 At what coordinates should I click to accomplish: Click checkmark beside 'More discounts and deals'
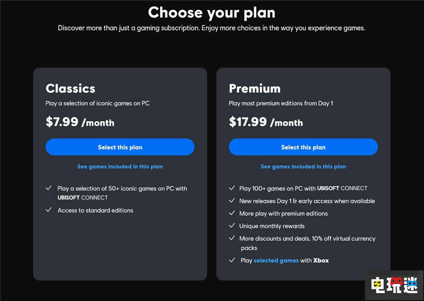(x=232, y=239)
